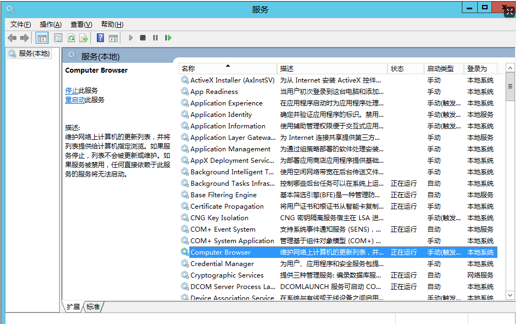Image resolution: width=516 pixels, height=324 pixels.
Task: Open the Properties toolbar icon
Action: point(58,38)
